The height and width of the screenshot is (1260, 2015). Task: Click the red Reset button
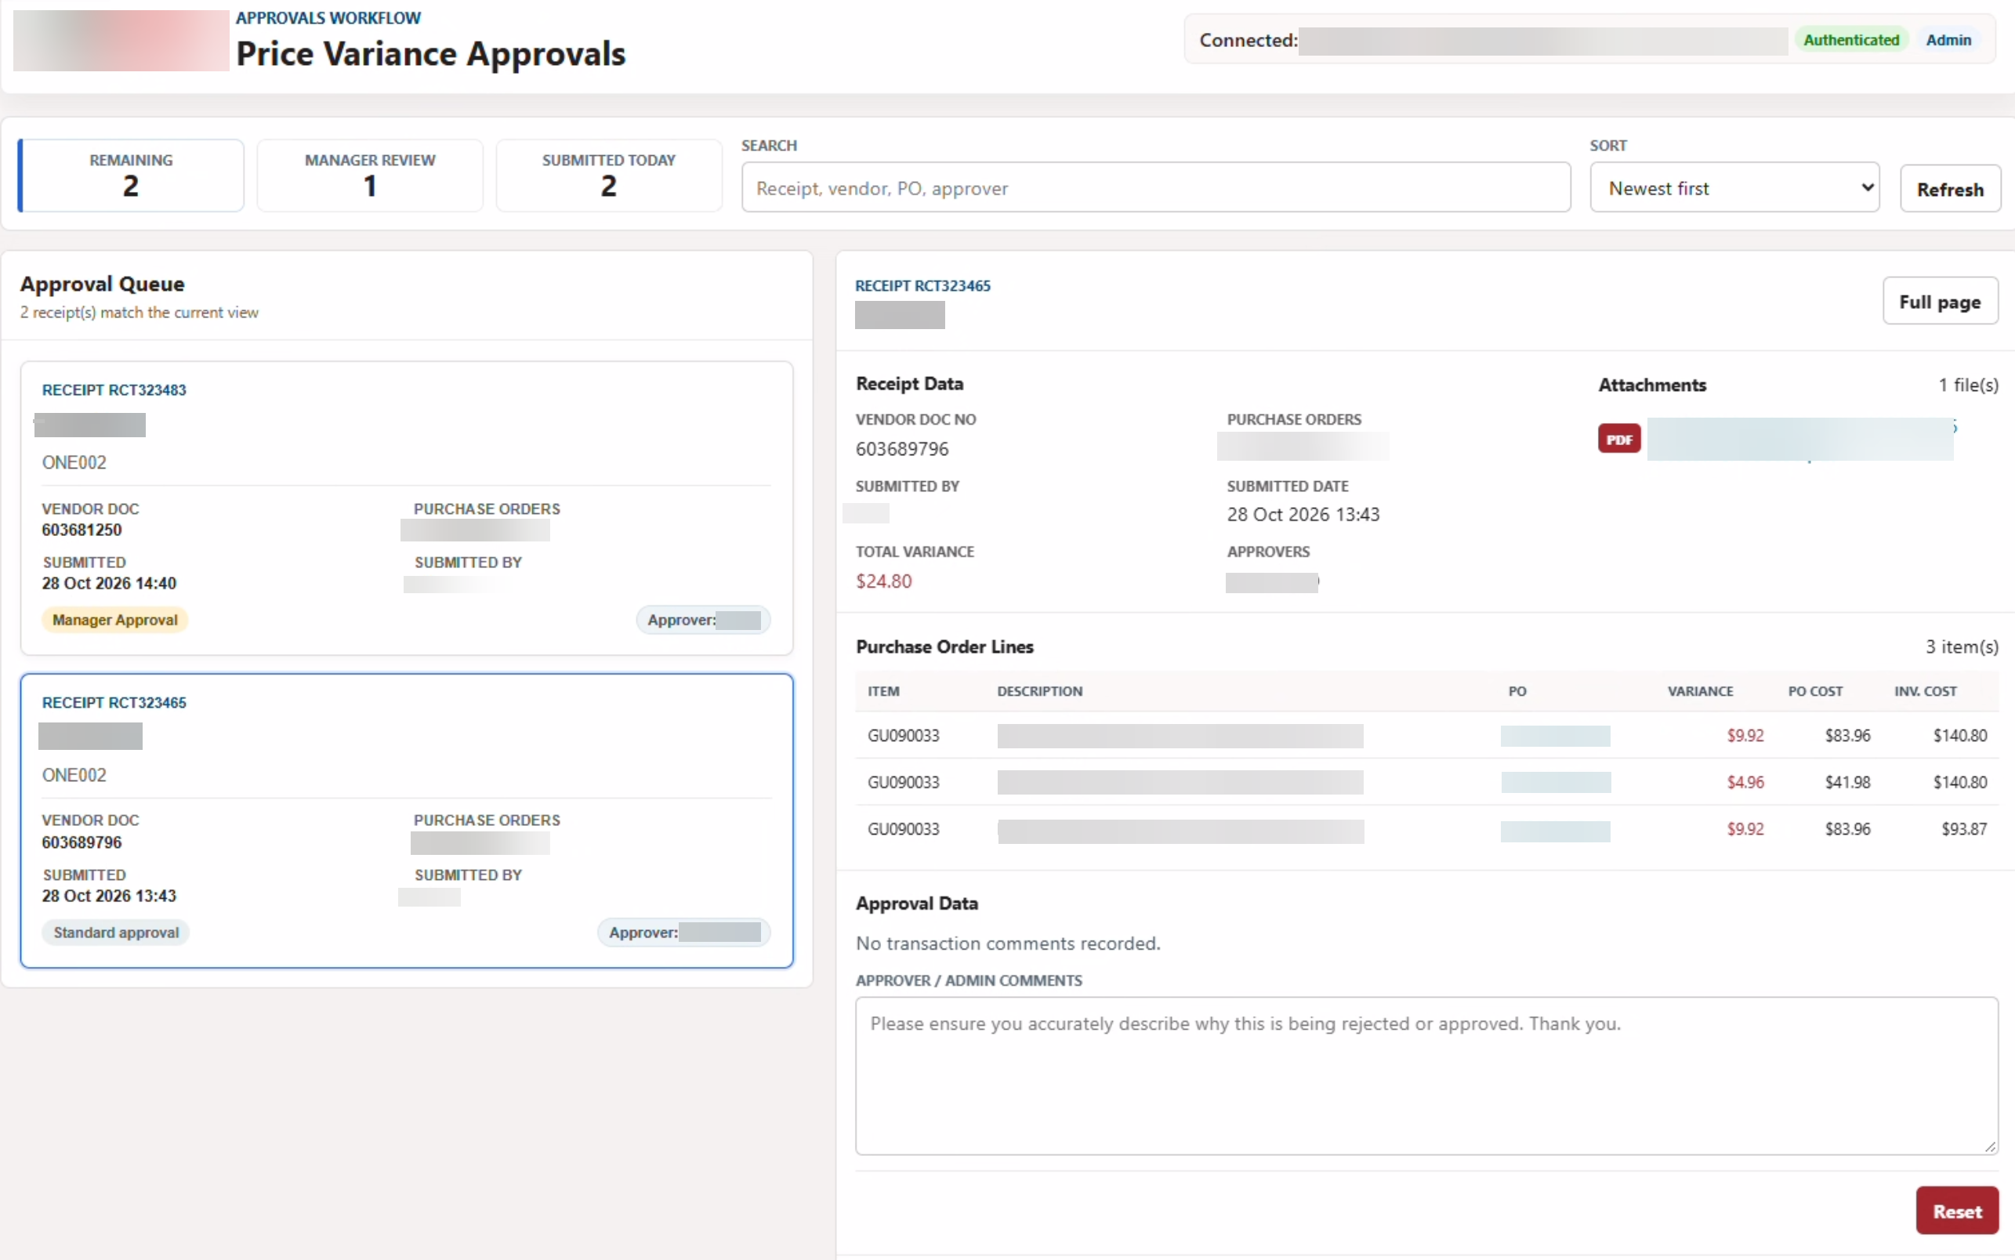click(1957, 1211)
